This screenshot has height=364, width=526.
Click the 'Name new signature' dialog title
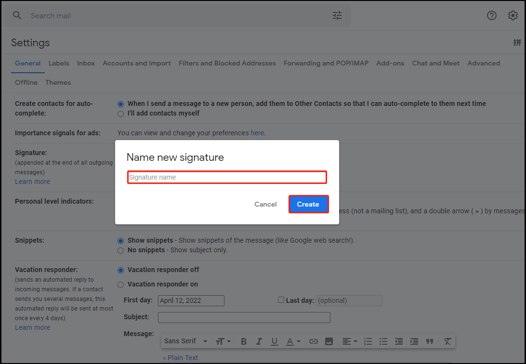(175, 157)
